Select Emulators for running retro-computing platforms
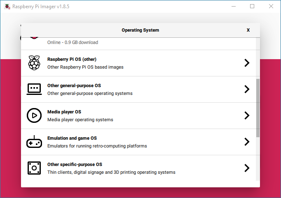Image resolution: width=281 pixels, height=198 pixels. click(97, 146)
